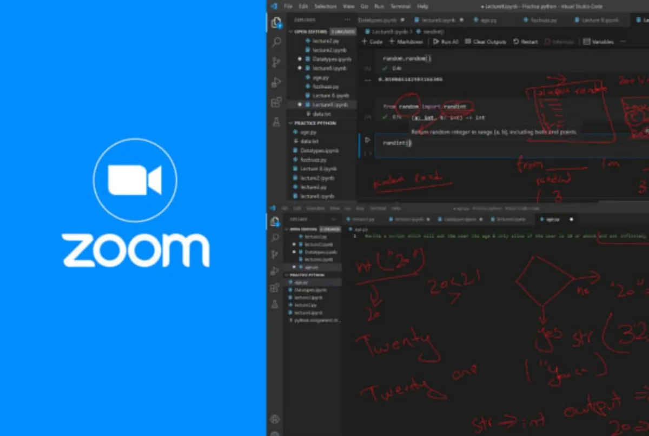The height and width of the screenshot is (436, 649).
Task: Open Run and Debug in top VS Code window
Action: coord(276,82)
